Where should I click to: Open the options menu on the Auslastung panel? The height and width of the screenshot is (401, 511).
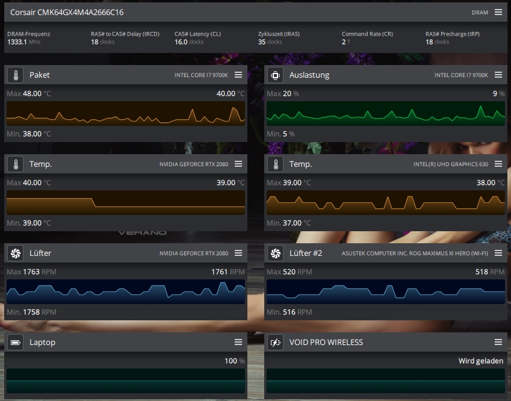(498, 75)
